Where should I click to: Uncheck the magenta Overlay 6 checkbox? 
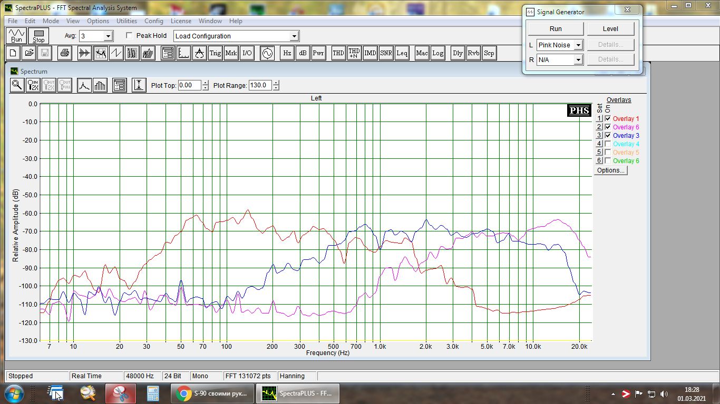tap(608, 127)
